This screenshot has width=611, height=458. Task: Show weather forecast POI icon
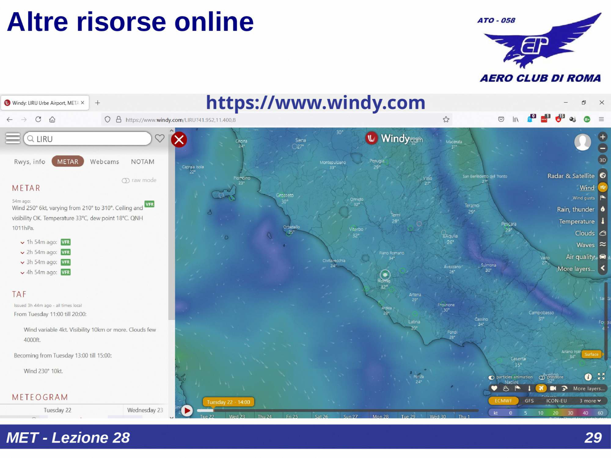pos(506,388)
